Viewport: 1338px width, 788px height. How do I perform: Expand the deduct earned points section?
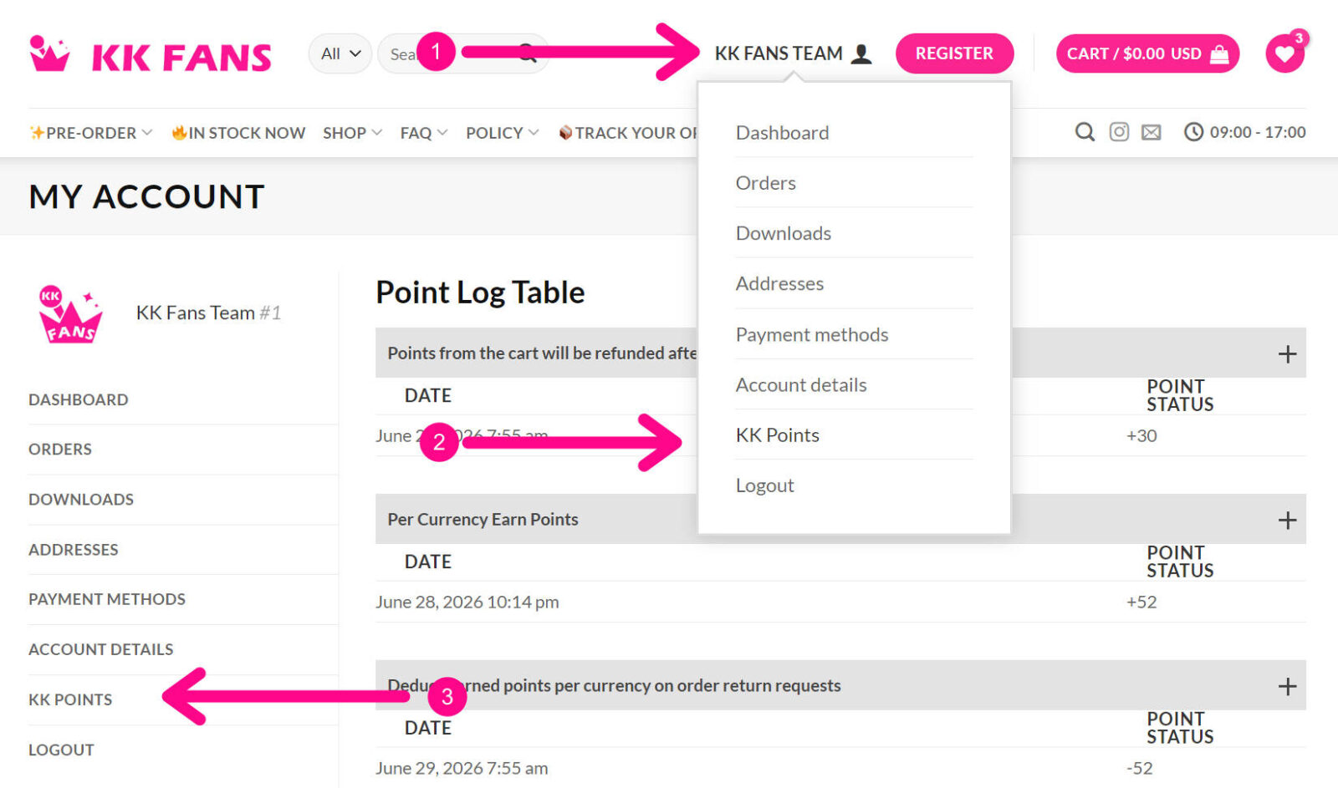click(x=1287, y=686)
